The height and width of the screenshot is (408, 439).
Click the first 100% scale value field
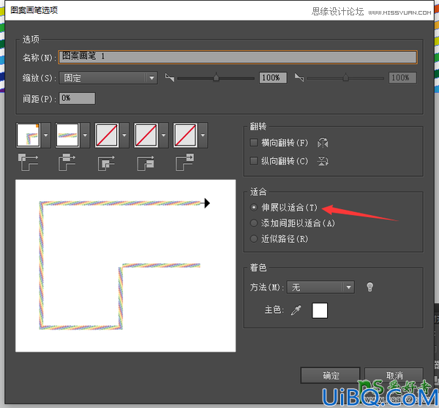273,78
